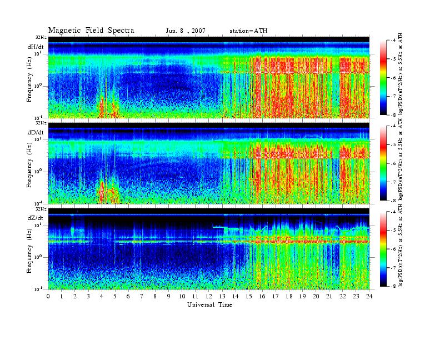The image size is (440, 340).
Task: Click hour "20" on the Universal Time axis
Action: tap(316, 296)
